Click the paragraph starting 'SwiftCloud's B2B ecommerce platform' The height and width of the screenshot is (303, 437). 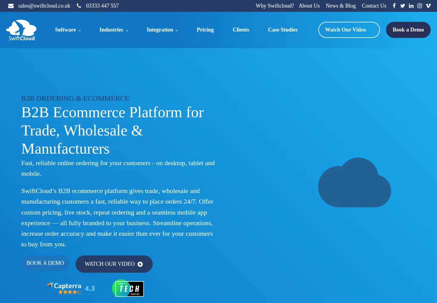pyautogui.click(x=117, y=218)
